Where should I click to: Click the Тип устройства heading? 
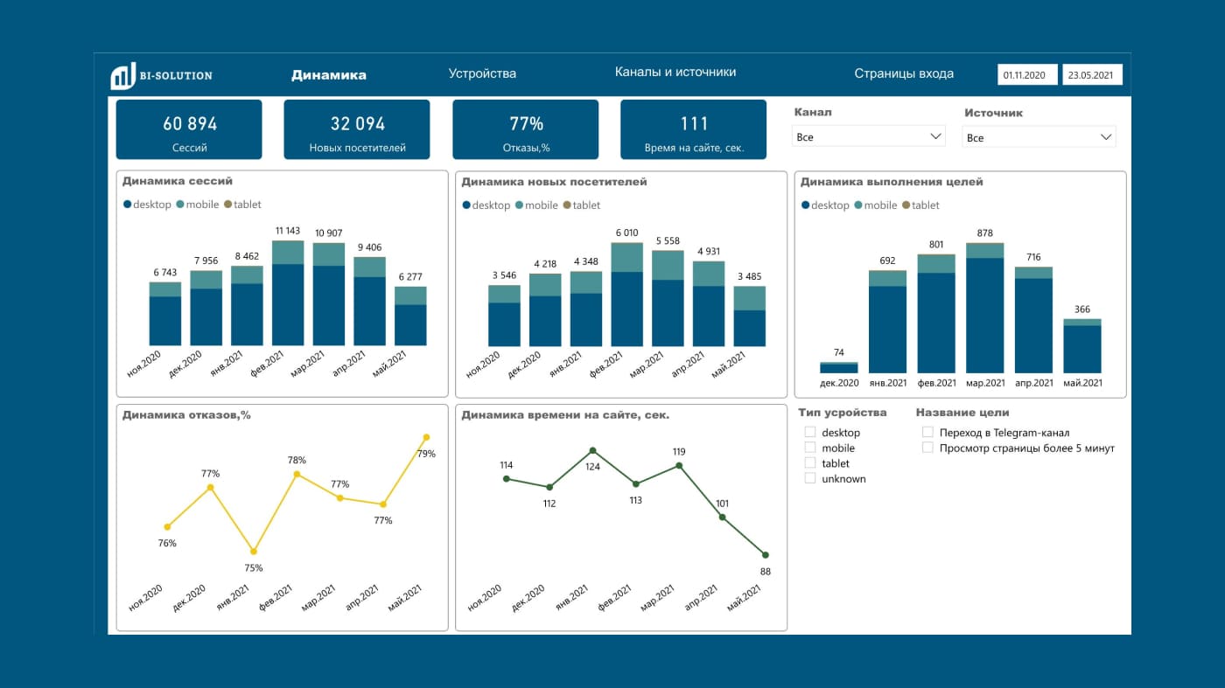[x=843, y=413]
